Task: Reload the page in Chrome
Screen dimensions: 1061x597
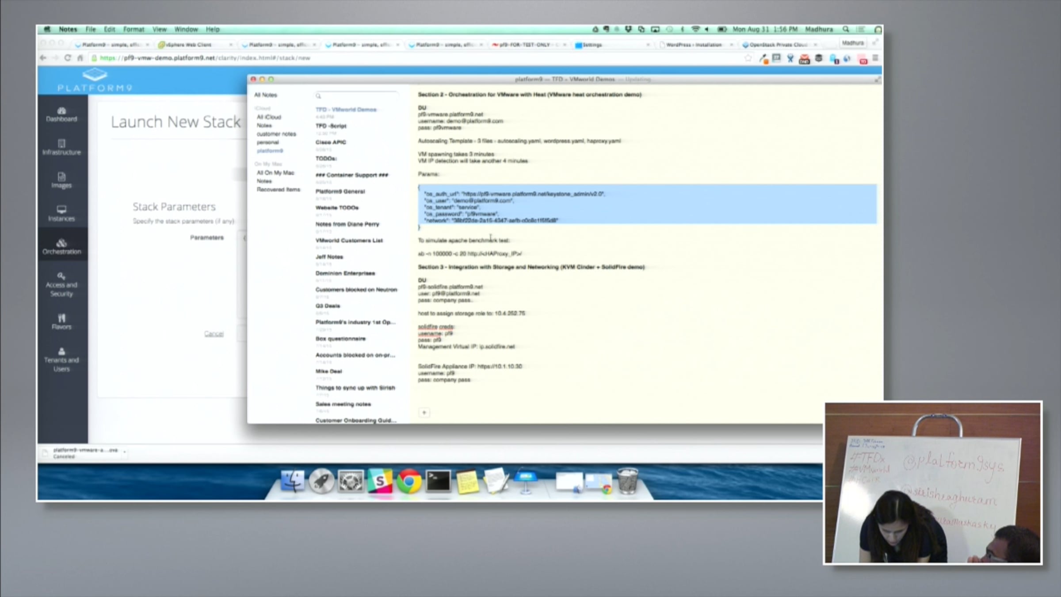Action: click(x=68, y=58)
